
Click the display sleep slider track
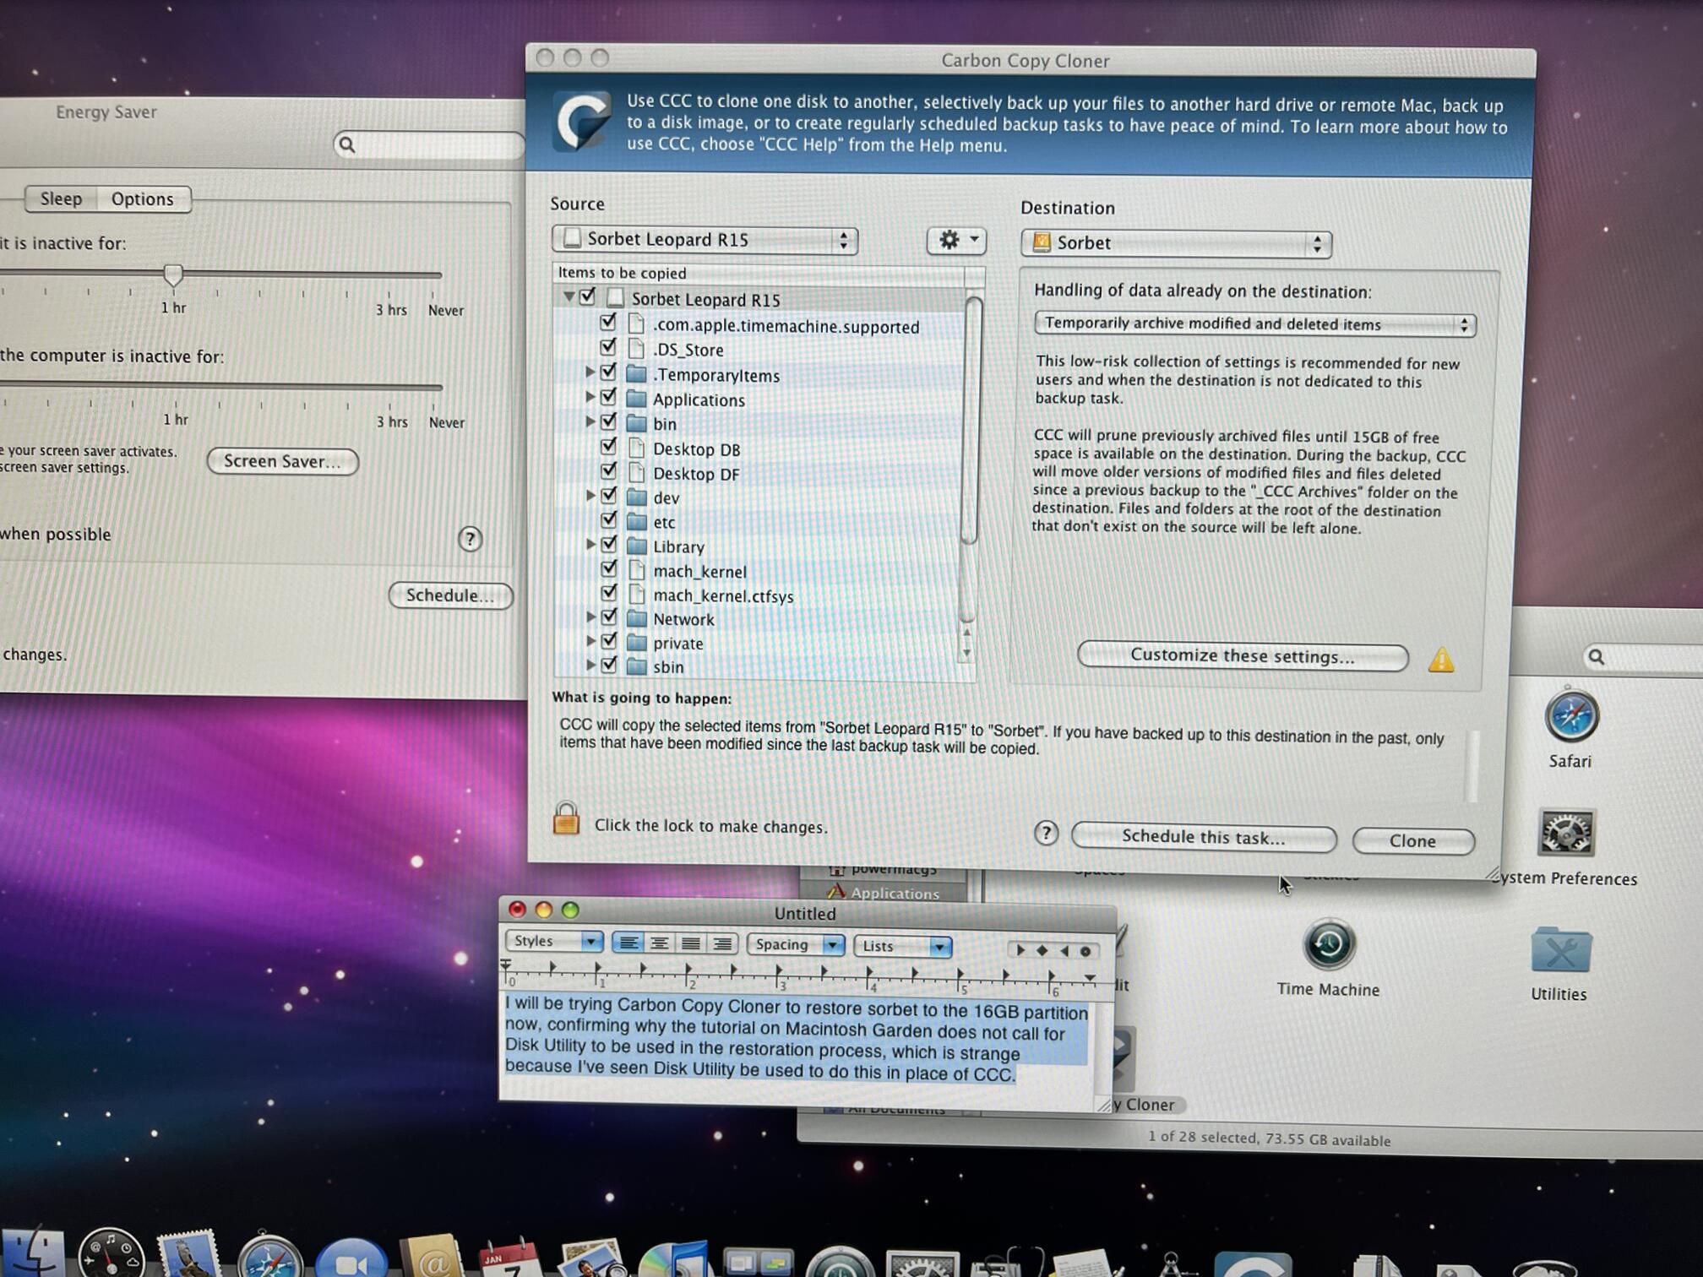221,387
